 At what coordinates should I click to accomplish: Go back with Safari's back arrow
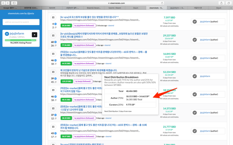[x=3, y=3]
